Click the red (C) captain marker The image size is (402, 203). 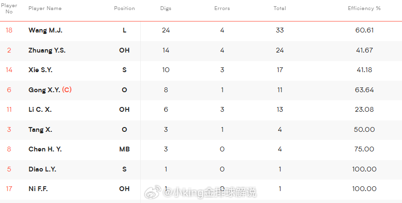click(67, 90)
